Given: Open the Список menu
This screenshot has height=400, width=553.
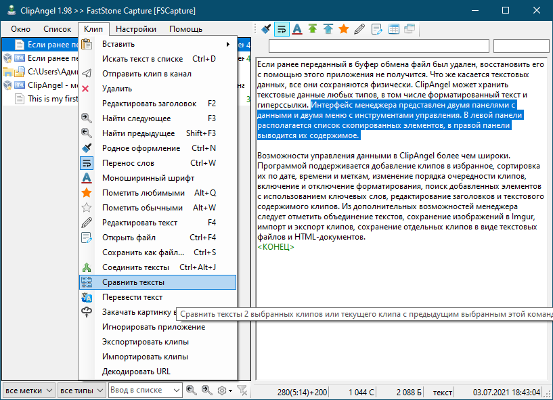Looking at the screenshot, I should coord(57,29).
